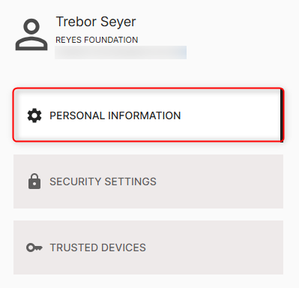
Task: Open profile details via the cog symbol
Action: (x=34, y=115)
